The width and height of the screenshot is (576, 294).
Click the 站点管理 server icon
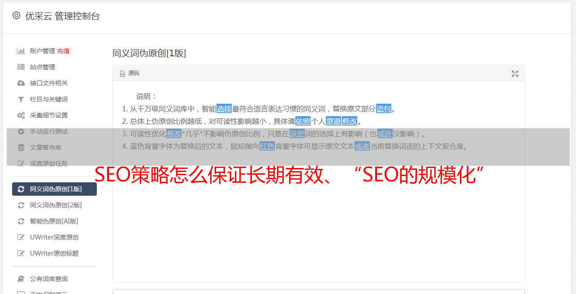(21, 67)
